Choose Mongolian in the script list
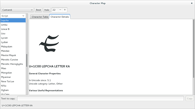 [7, 73]
